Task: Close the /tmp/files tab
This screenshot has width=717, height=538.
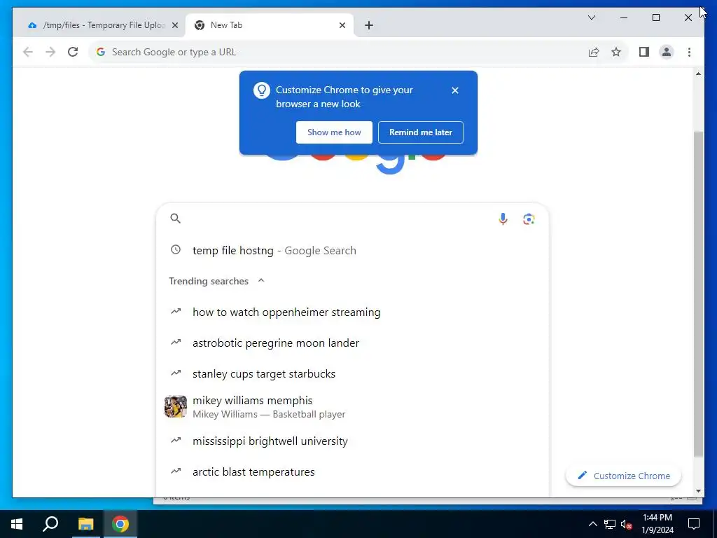Action: pyautogui.click(x=174, y=25)
